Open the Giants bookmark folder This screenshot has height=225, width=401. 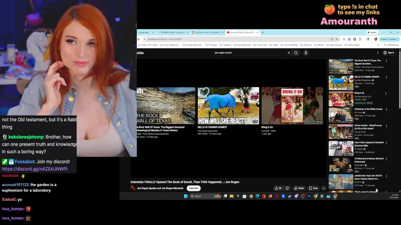[x=273, y=45]
